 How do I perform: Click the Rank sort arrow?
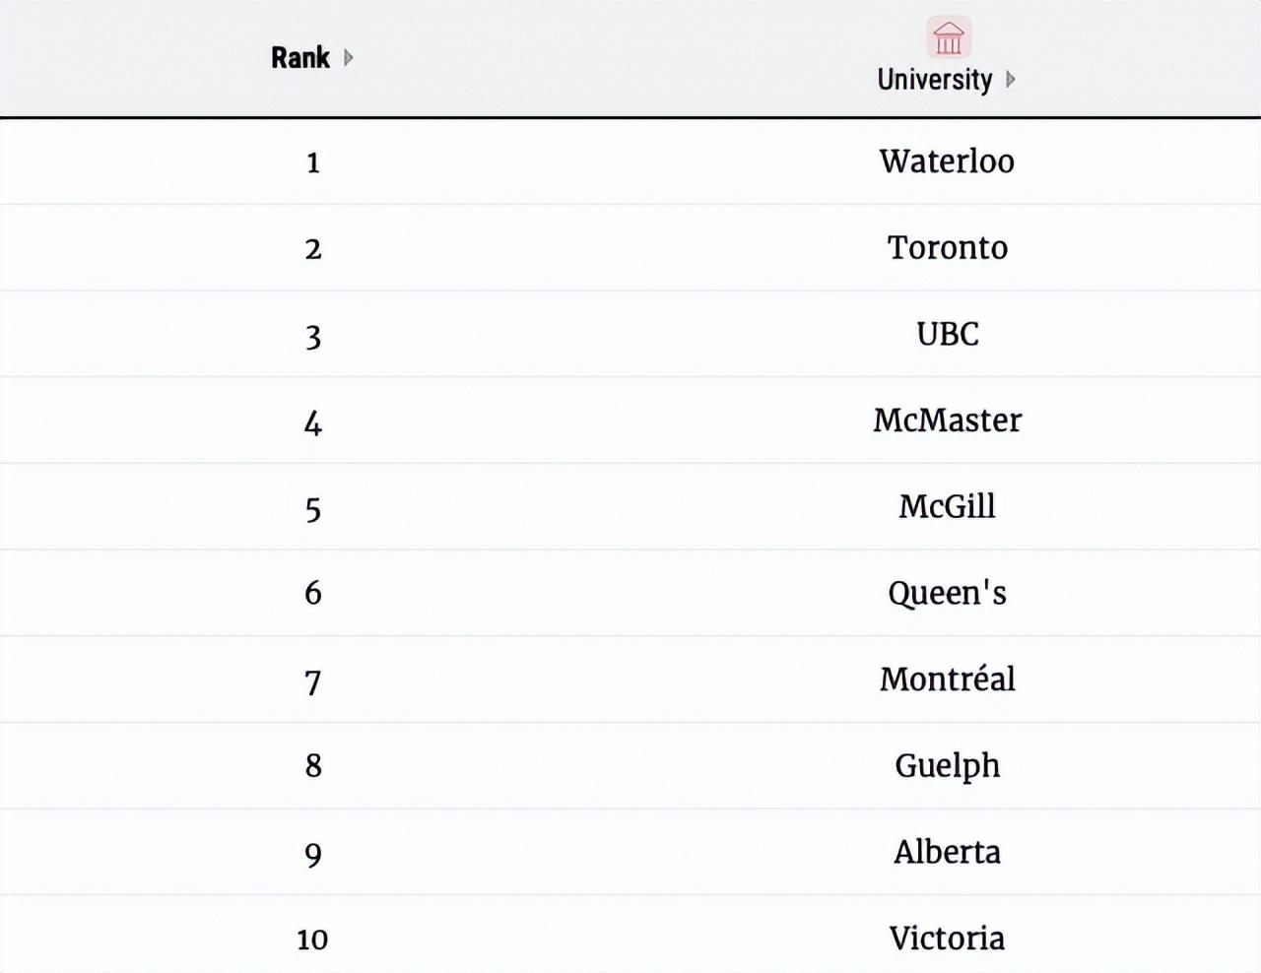click(x=348, y=58)
